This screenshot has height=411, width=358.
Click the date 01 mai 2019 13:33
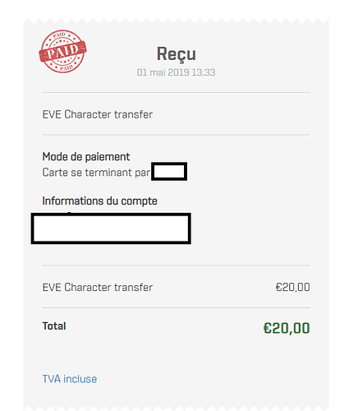(x=176, y=72)
